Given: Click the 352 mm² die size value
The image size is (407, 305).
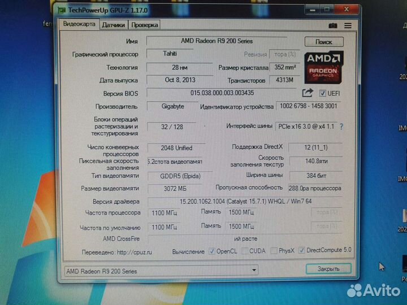Looking at the screenshot, I should 285,67.
